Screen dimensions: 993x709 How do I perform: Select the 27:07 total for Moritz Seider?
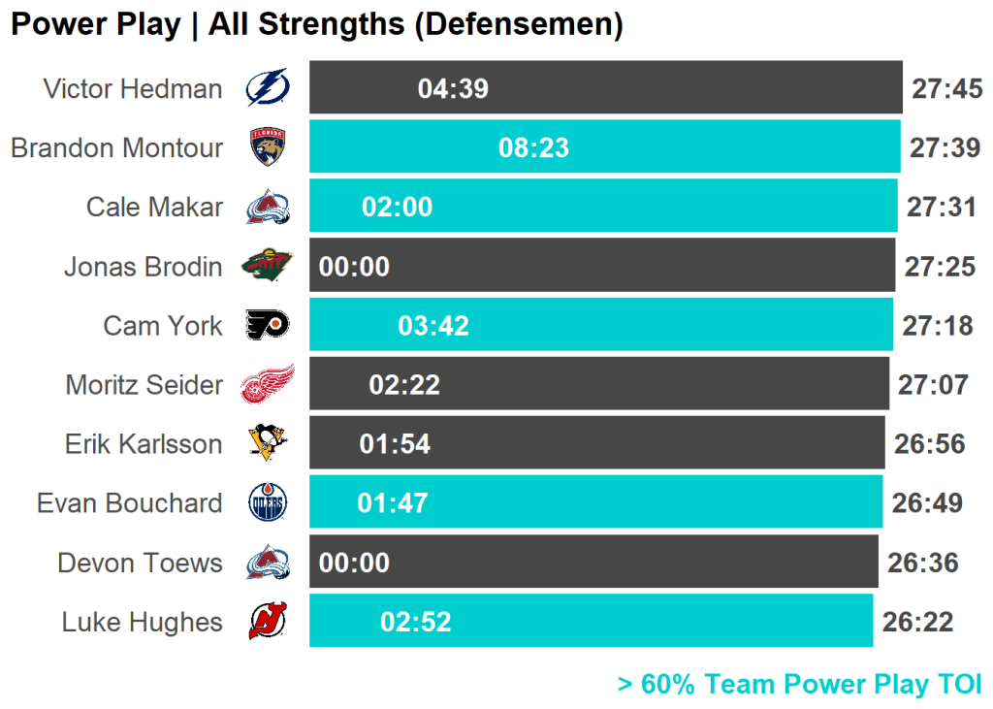[x=933, y=385]
